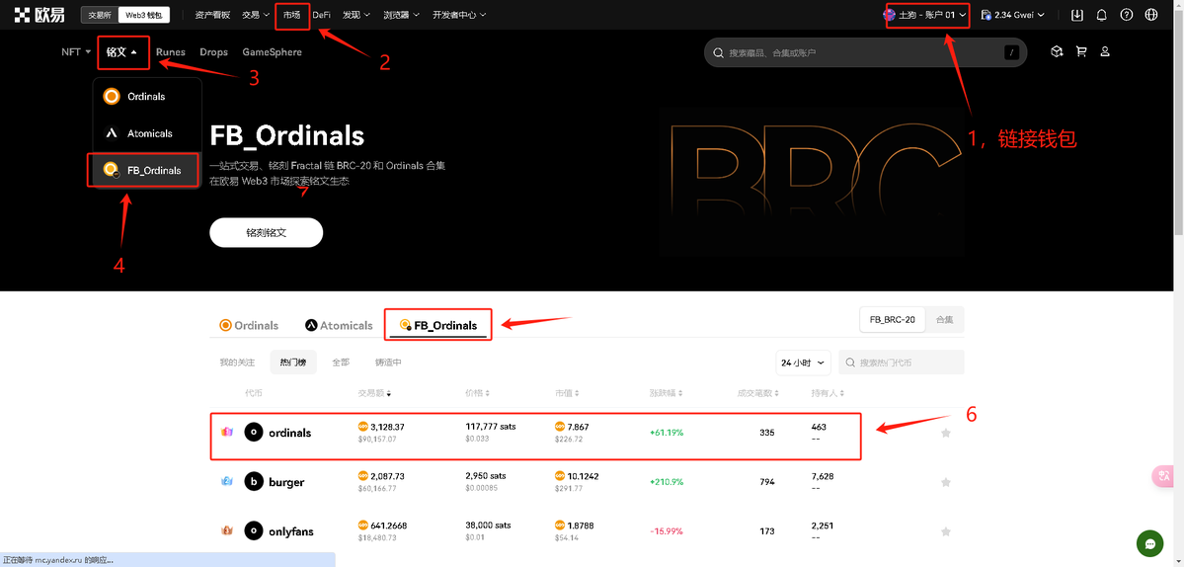The height and width of the screenshot is (567, 1184).
Task: Open the help question mark icon
Action: coord(1127,15)
